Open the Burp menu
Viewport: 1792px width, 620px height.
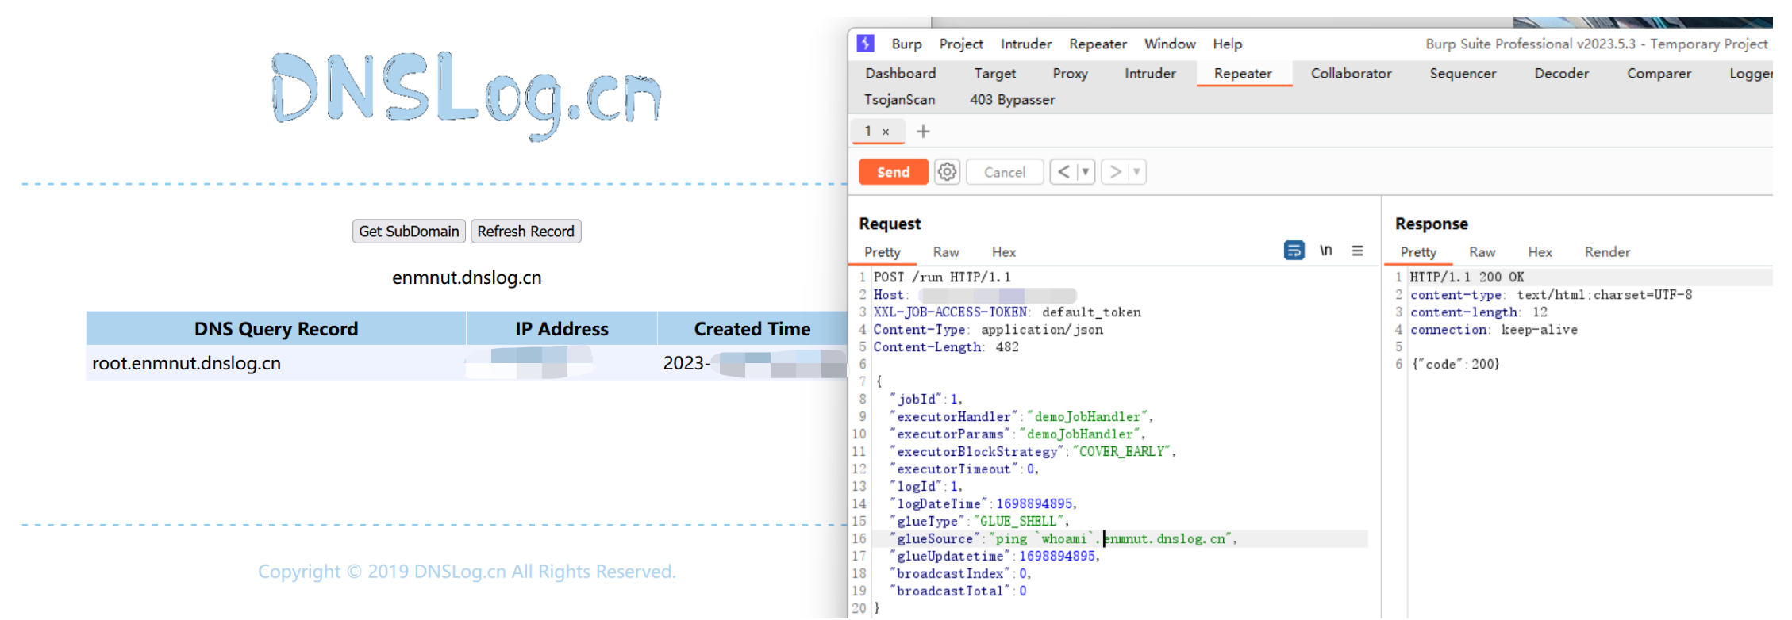(906, 44)
